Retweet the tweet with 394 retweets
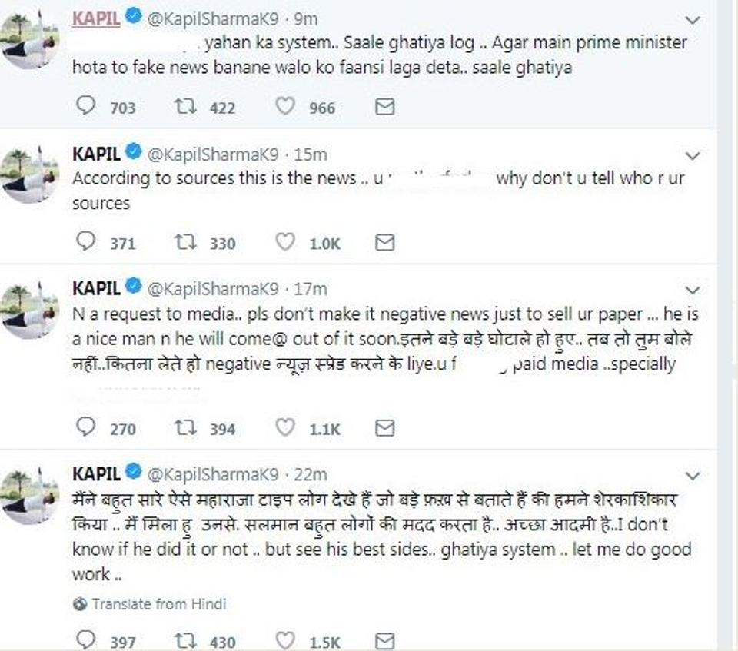738x651 pixels. point(185,427)
